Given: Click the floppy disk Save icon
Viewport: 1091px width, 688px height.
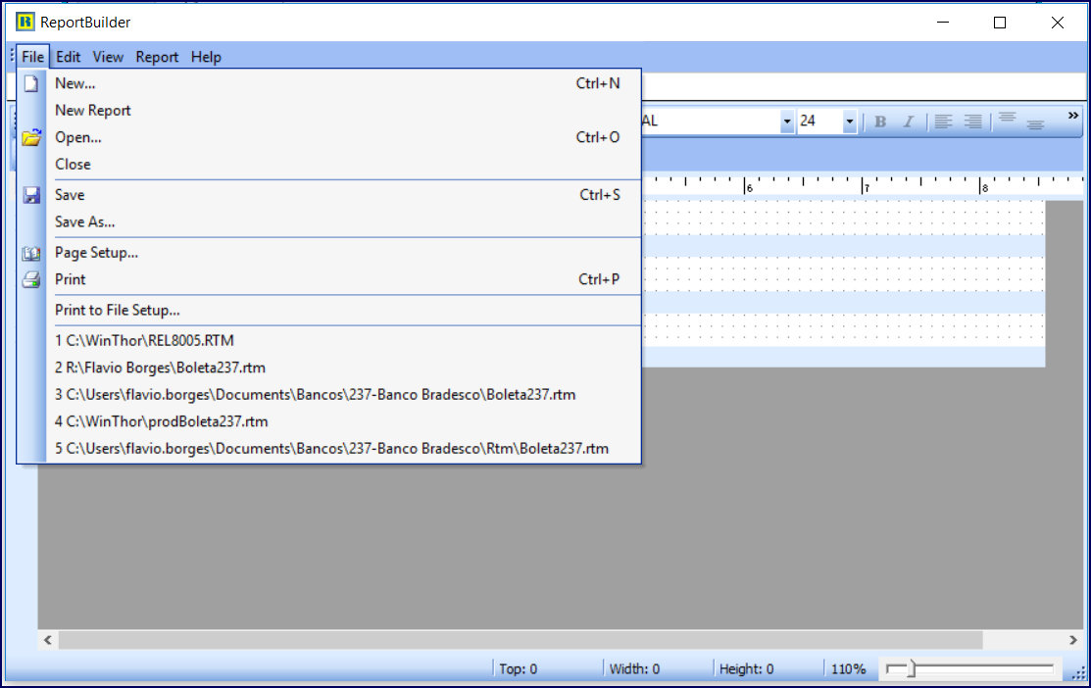Looking at the screenshot, I should [31, 195].
